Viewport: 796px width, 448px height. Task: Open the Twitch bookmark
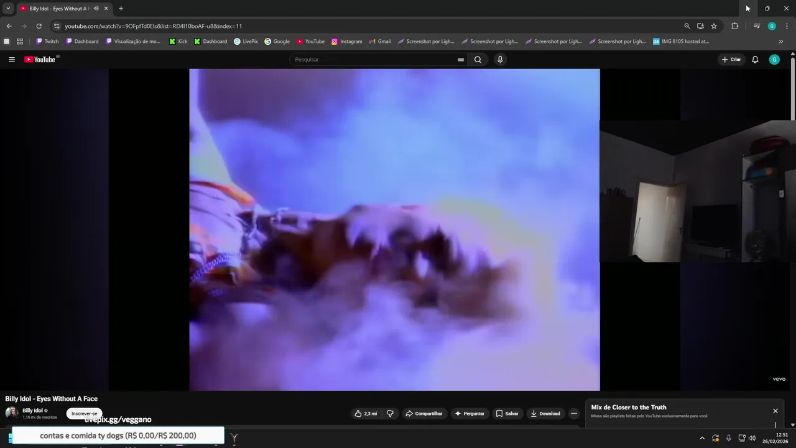coord(47,42)
